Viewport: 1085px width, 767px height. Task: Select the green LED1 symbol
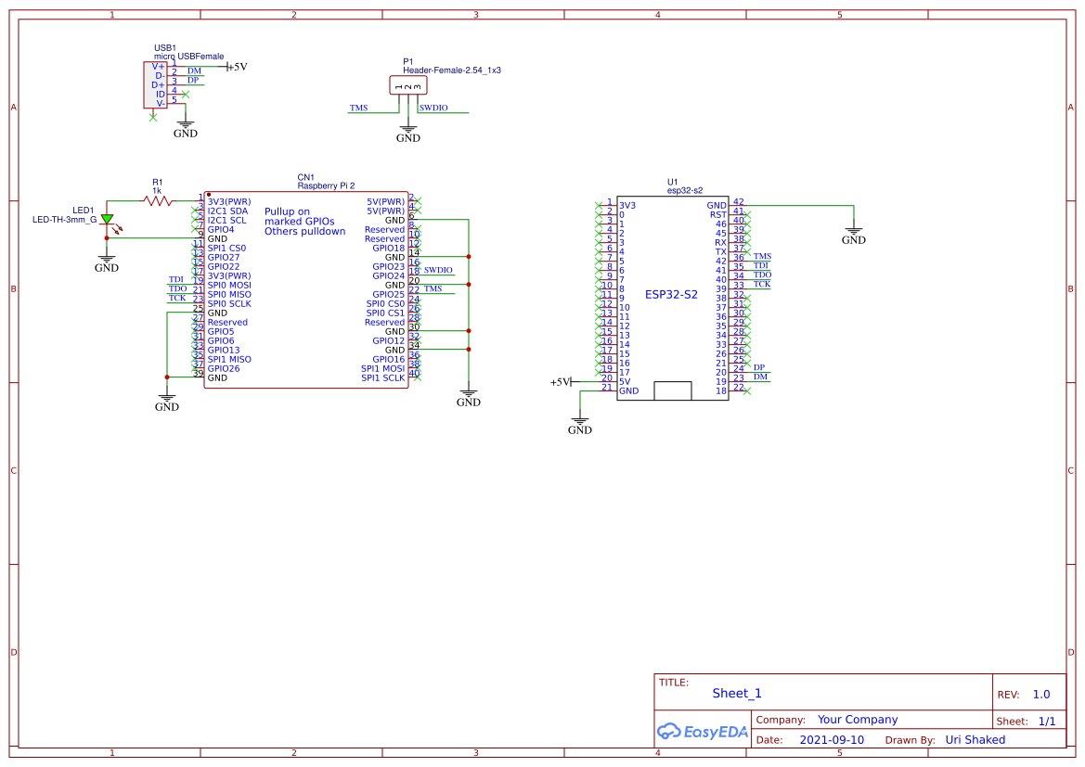tap(107, 217)
